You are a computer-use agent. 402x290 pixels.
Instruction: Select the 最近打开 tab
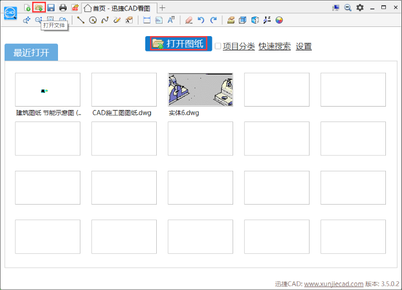click(x=31, y=53)
